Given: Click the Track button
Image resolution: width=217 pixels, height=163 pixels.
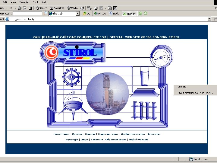Looking at the screenshot, I should coord(114,14).
